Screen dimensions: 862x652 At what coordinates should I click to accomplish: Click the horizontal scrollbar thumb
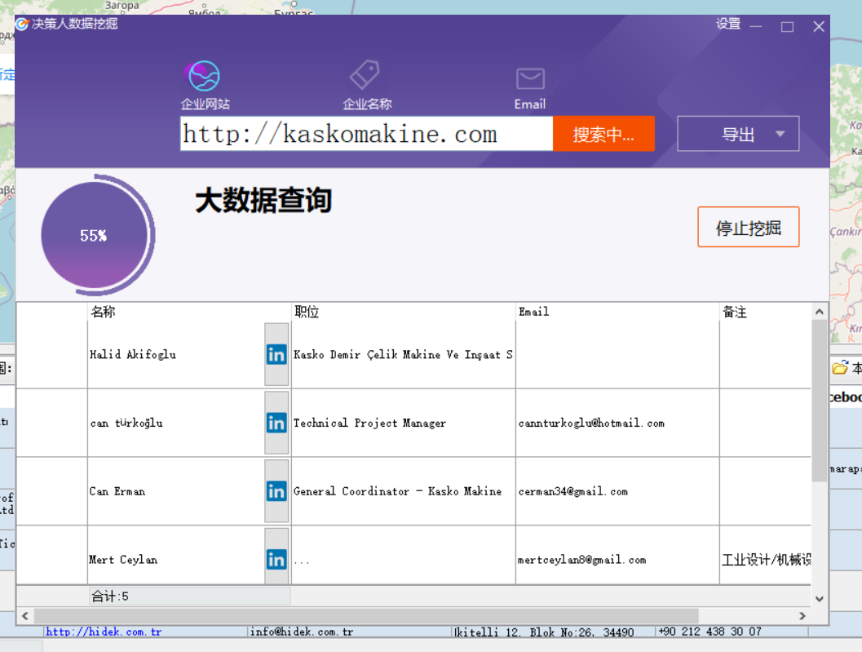click(x=366, y=615)
